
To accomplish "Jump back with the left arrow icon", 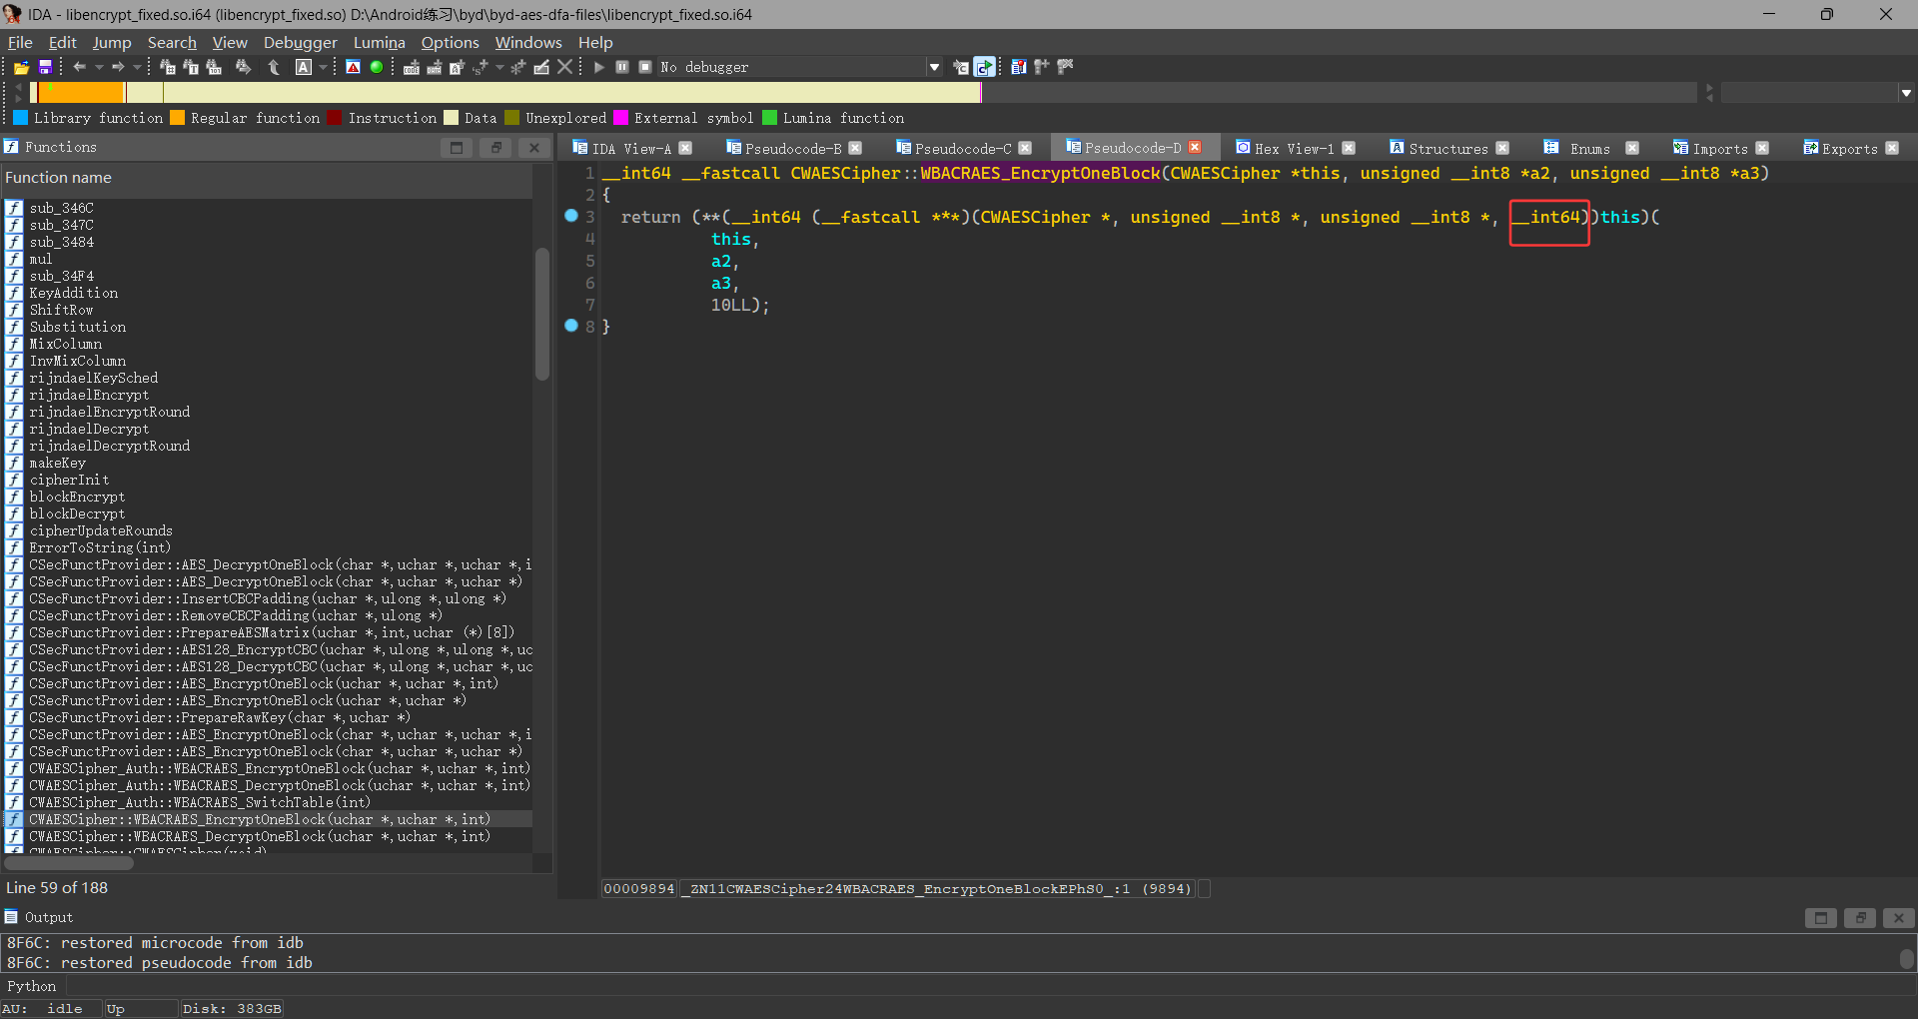I will point(79,67).
